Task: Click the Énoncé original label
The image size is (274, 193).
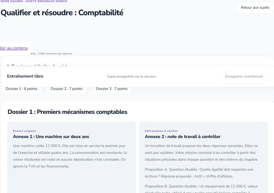Action: 24,131
